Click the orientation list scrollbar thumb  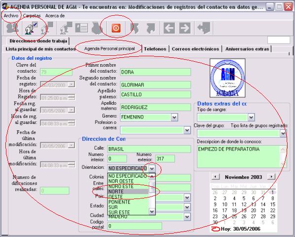coord(152,187)
